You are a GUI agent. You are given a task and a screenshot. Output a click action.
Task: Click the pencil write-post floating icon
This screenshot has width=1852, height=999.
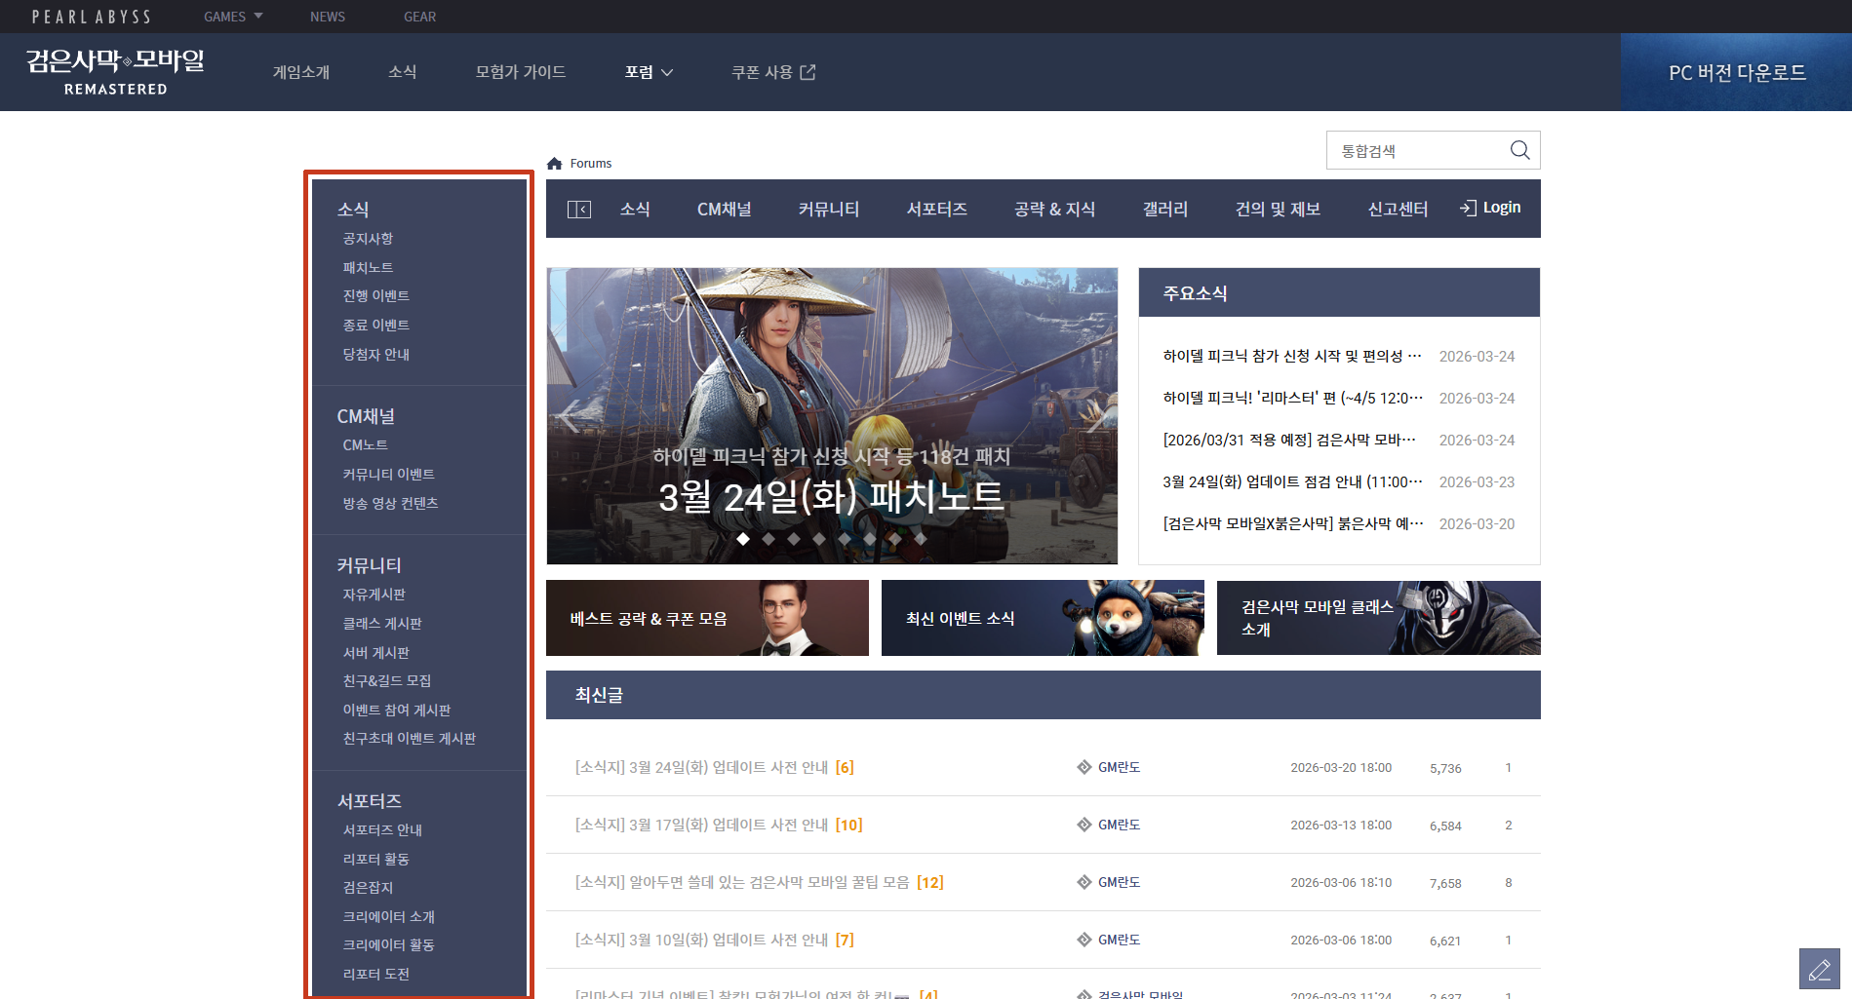(1819, 969)
